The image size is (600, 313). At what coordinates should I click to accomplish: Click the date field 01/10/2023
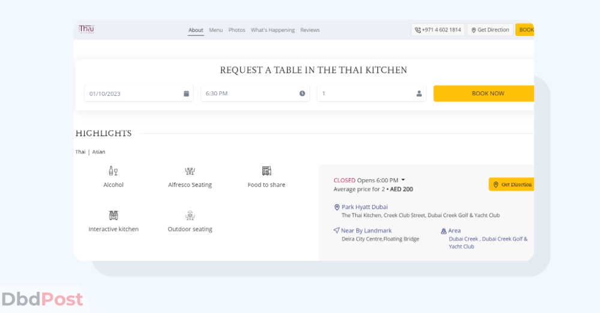(x=139, y=94)
